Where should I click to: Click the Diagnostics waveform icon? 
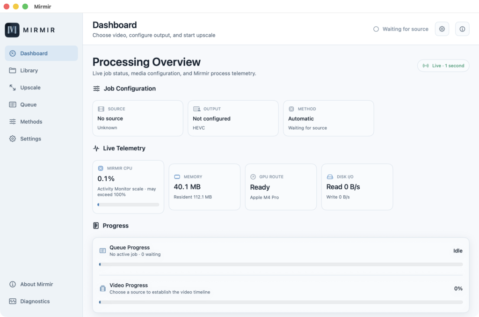coord(13,302)
